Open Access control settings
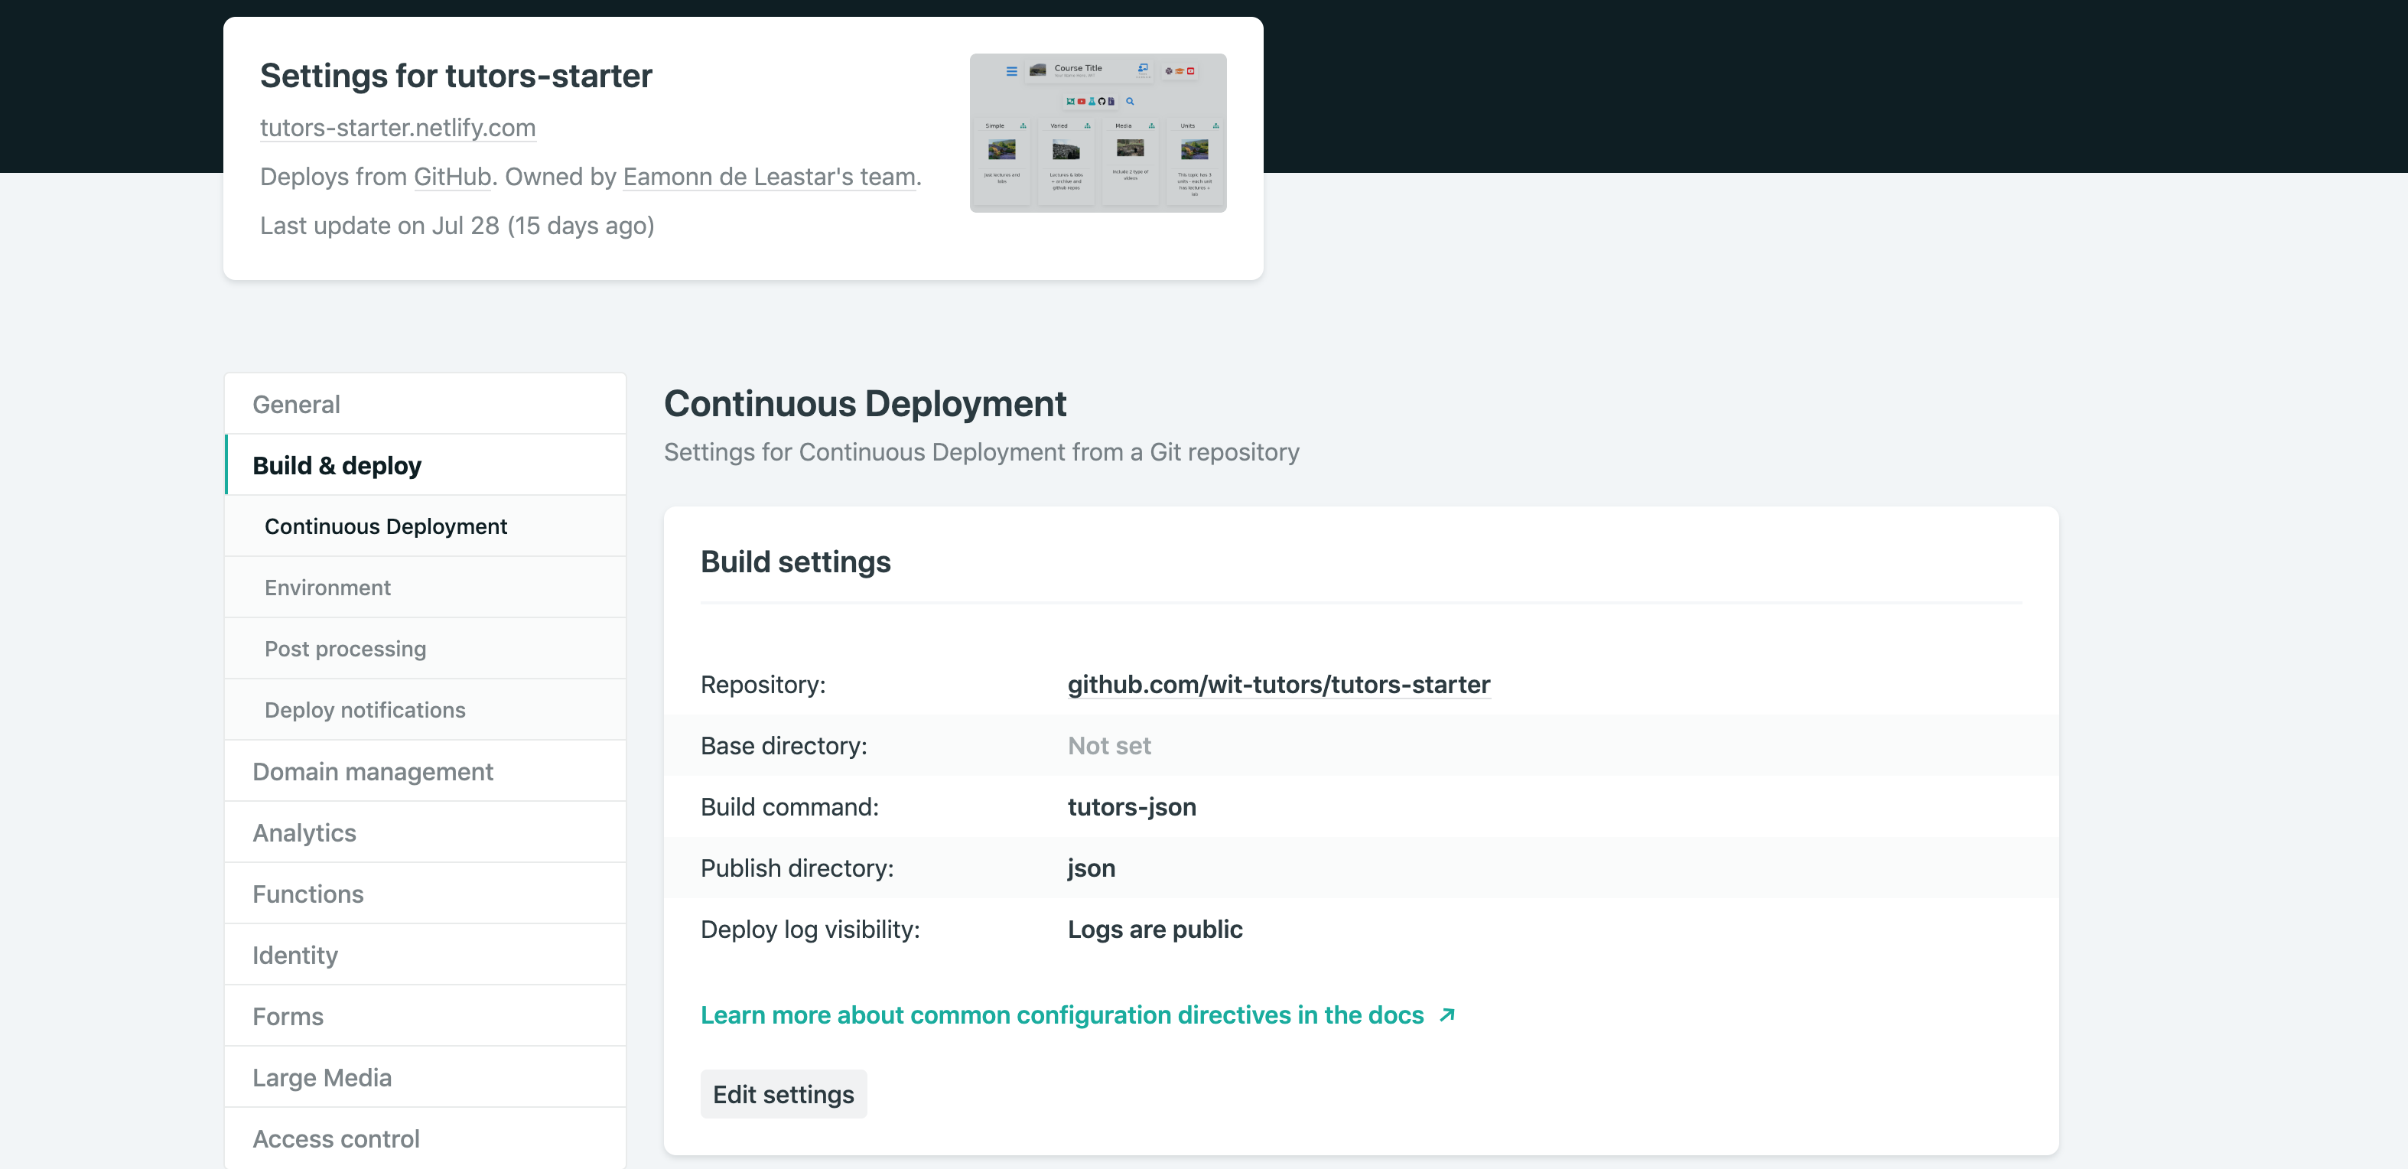 point(335,1137)
